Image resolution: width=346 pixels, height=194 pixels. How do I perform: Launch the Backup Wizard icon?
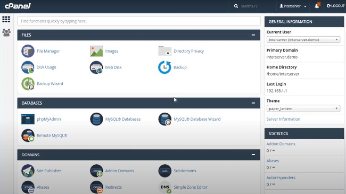(28, 84)
